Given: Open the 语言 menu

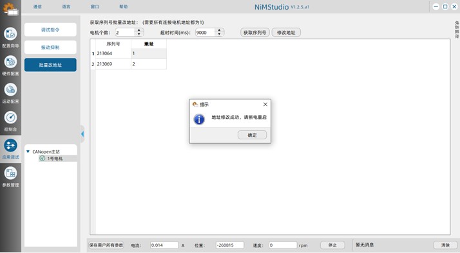Looking at the screenshot, I should pyautogui.click(x=66, y=6).
